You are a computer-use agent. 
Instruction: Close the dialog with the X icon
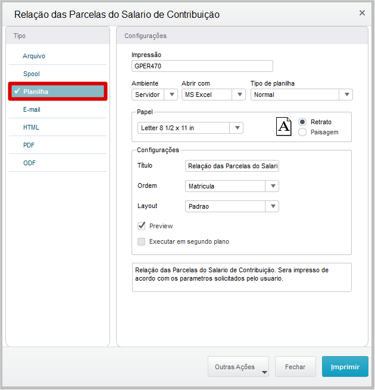point(362,13)
